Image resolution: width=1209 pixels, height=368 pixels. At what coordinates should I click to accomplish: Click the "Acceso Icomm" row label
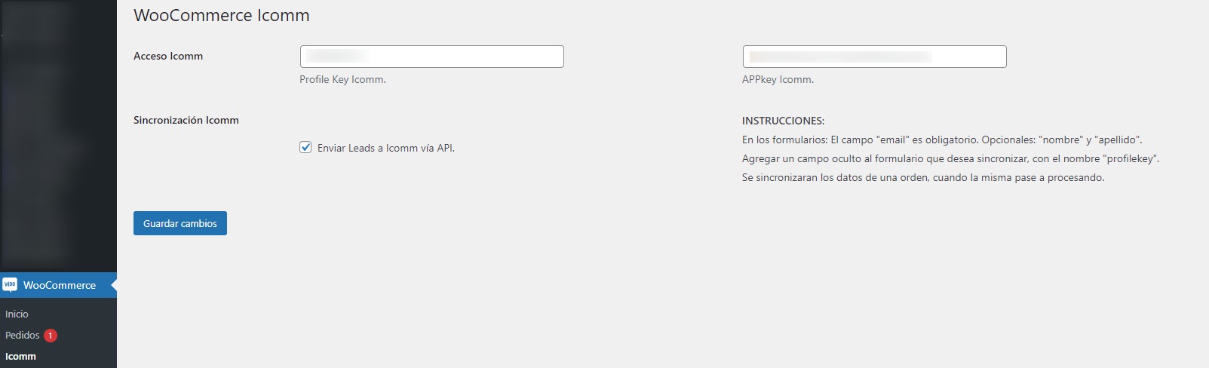coord(168,57)
